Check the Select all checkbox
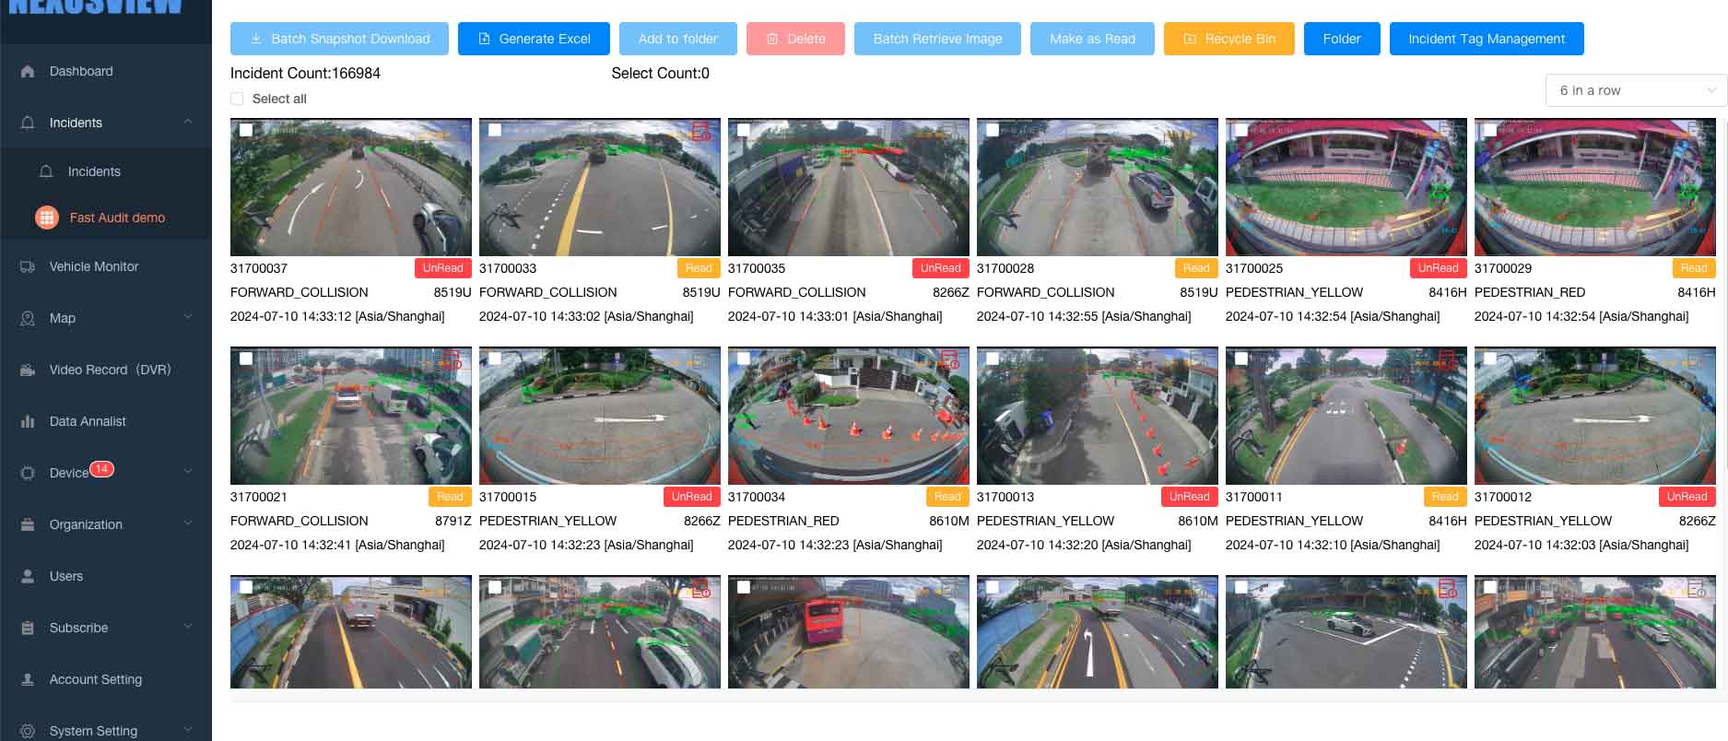Image resolution: width=1728 pixels, height=741 pixels. coord(237,100)
